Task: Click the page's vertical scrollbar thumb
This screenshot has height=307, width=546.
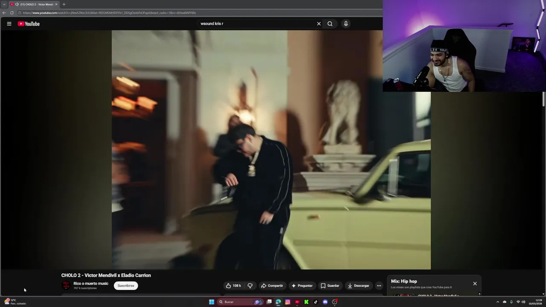Action: click(543, 99)
